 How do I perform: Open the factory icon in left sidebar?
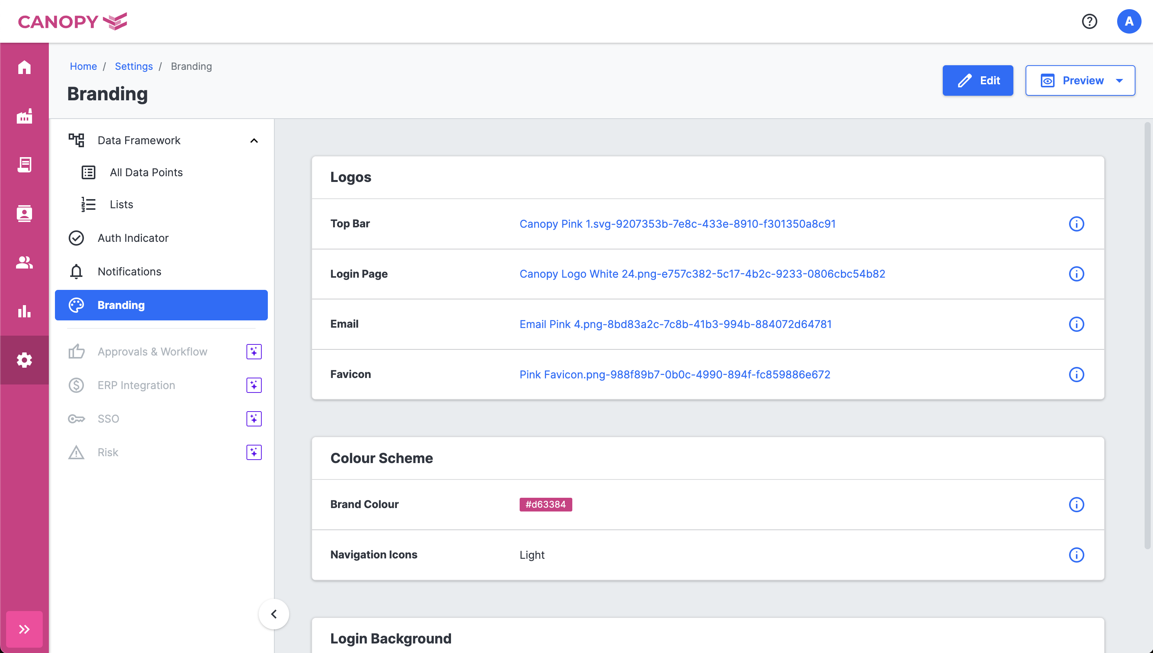(24, 116)
